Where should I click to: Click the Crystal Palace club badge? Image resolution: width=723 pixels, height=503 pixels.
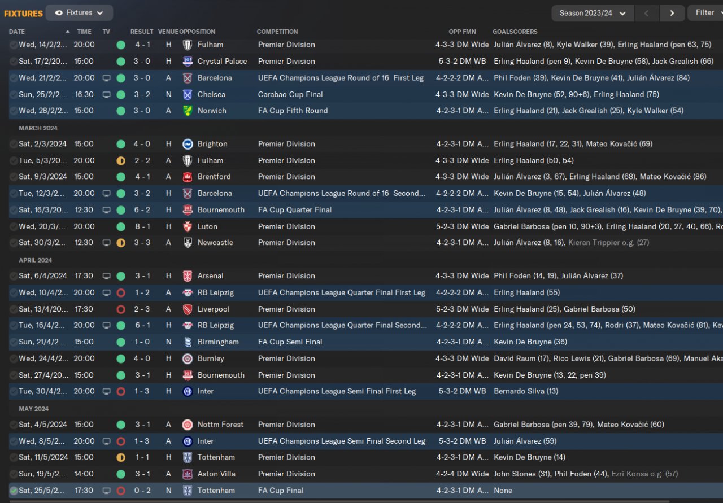tap(188, 62)
